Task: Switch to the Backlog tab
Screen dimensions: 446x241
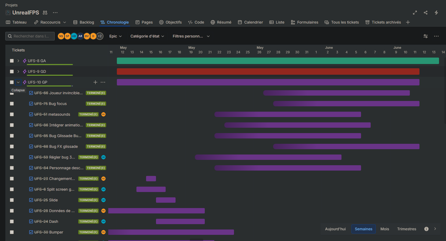Action: point(84,22)
